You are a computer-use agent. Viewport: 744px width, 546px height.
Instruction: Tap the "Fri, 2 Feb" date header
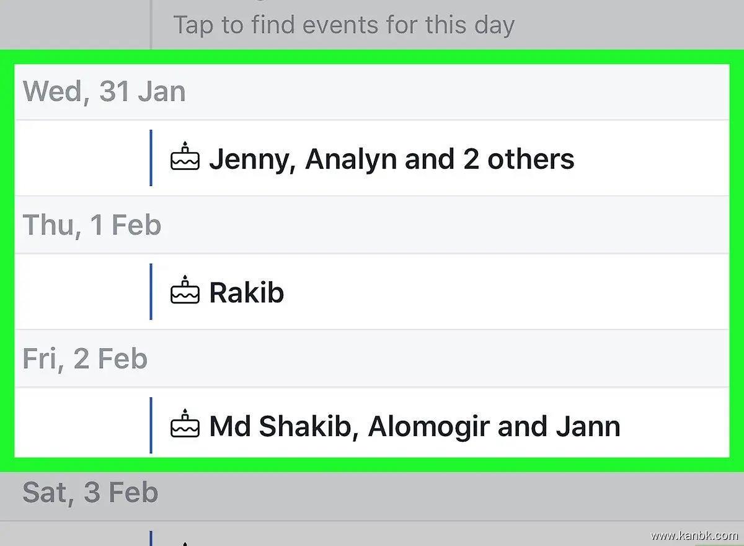(x=85, y=359)
